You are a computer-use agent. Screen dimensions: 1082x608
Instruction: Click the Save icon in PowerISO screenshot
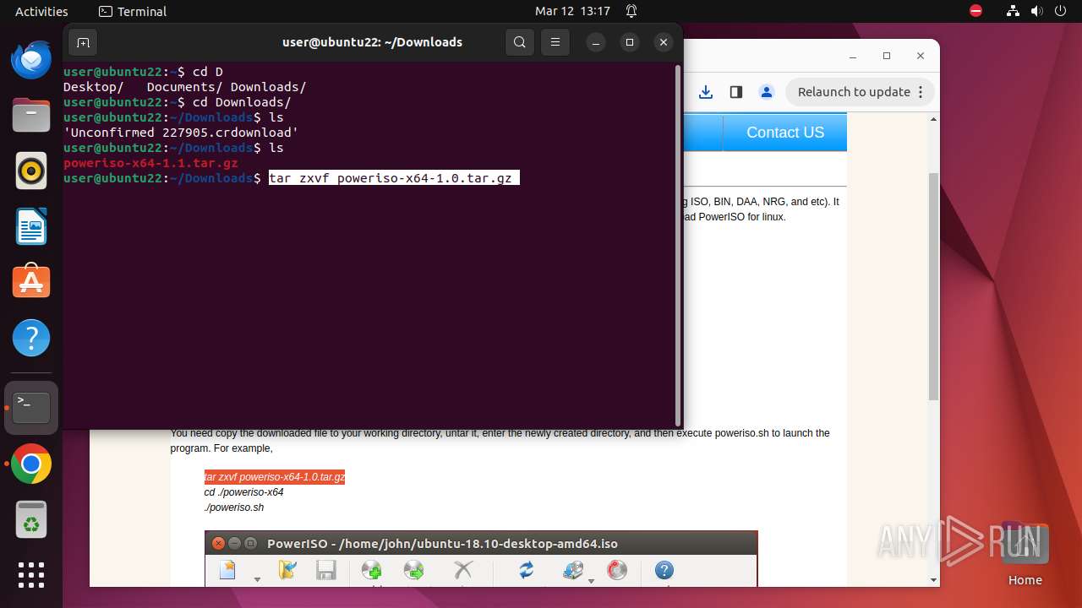[326, 571]
